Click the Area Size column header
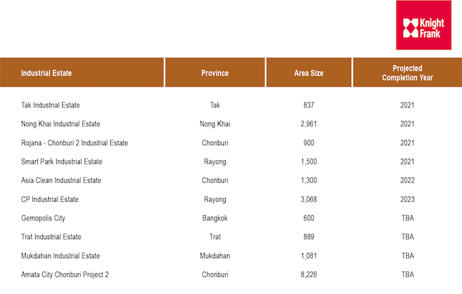The width and height of the screenshot is (462, 294). (309, 73)
